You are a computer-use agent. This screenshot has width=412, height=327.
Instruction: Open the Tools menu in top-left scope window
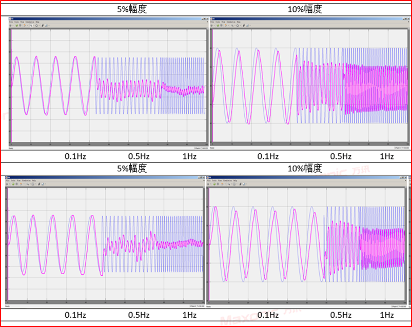16,22
